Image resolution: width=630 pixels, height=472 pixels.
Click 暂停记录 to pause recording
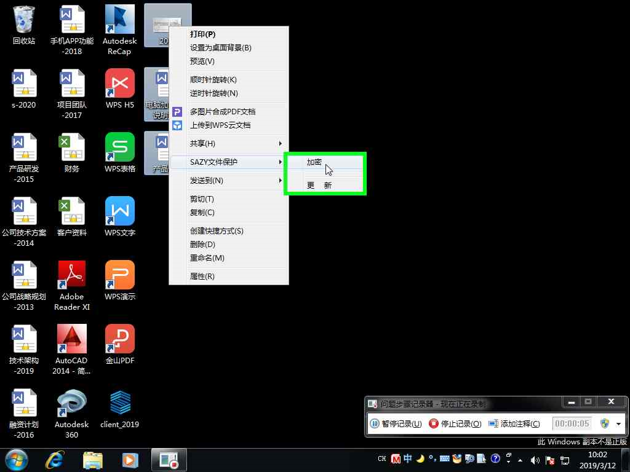coord(396,423)
